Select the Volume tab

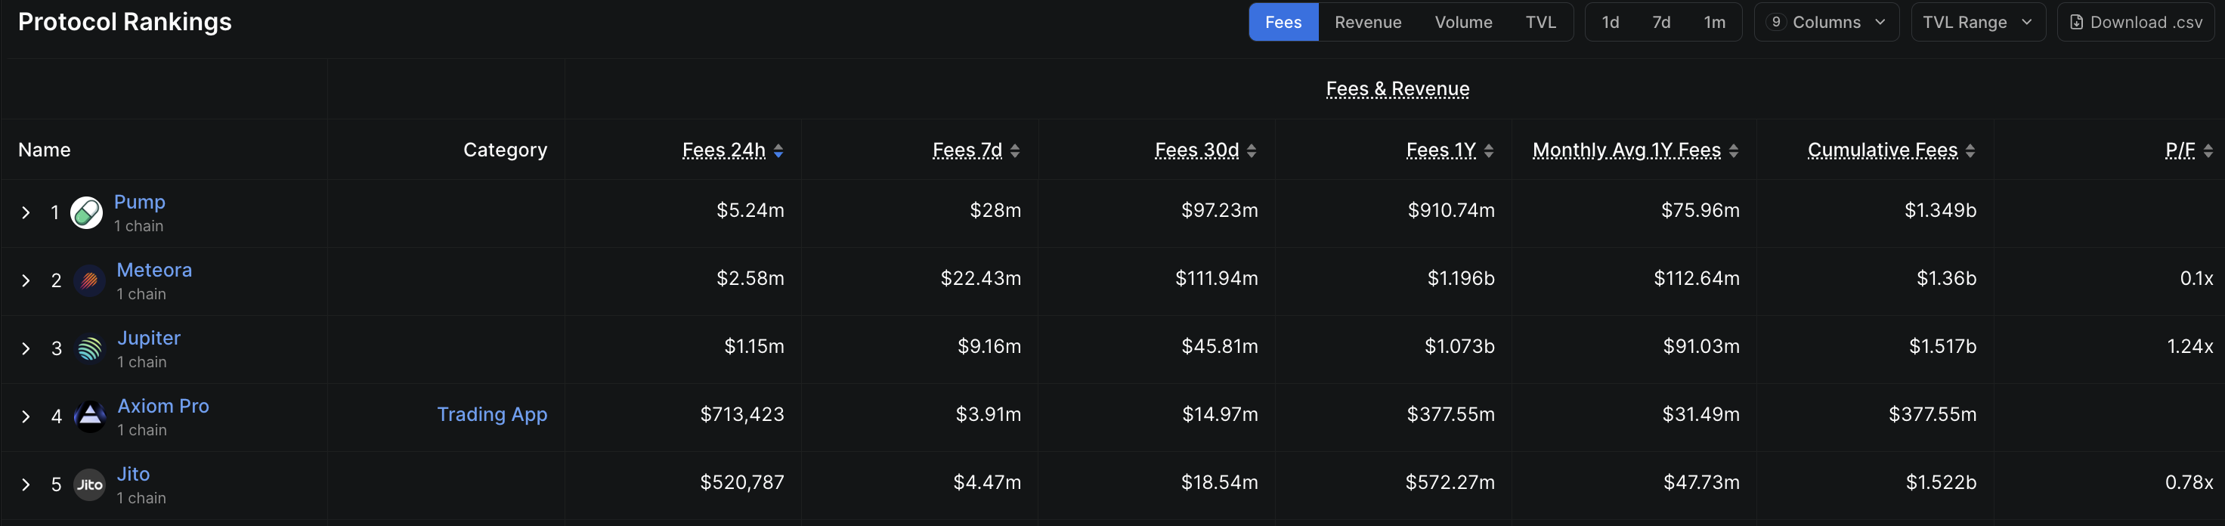1463,23
